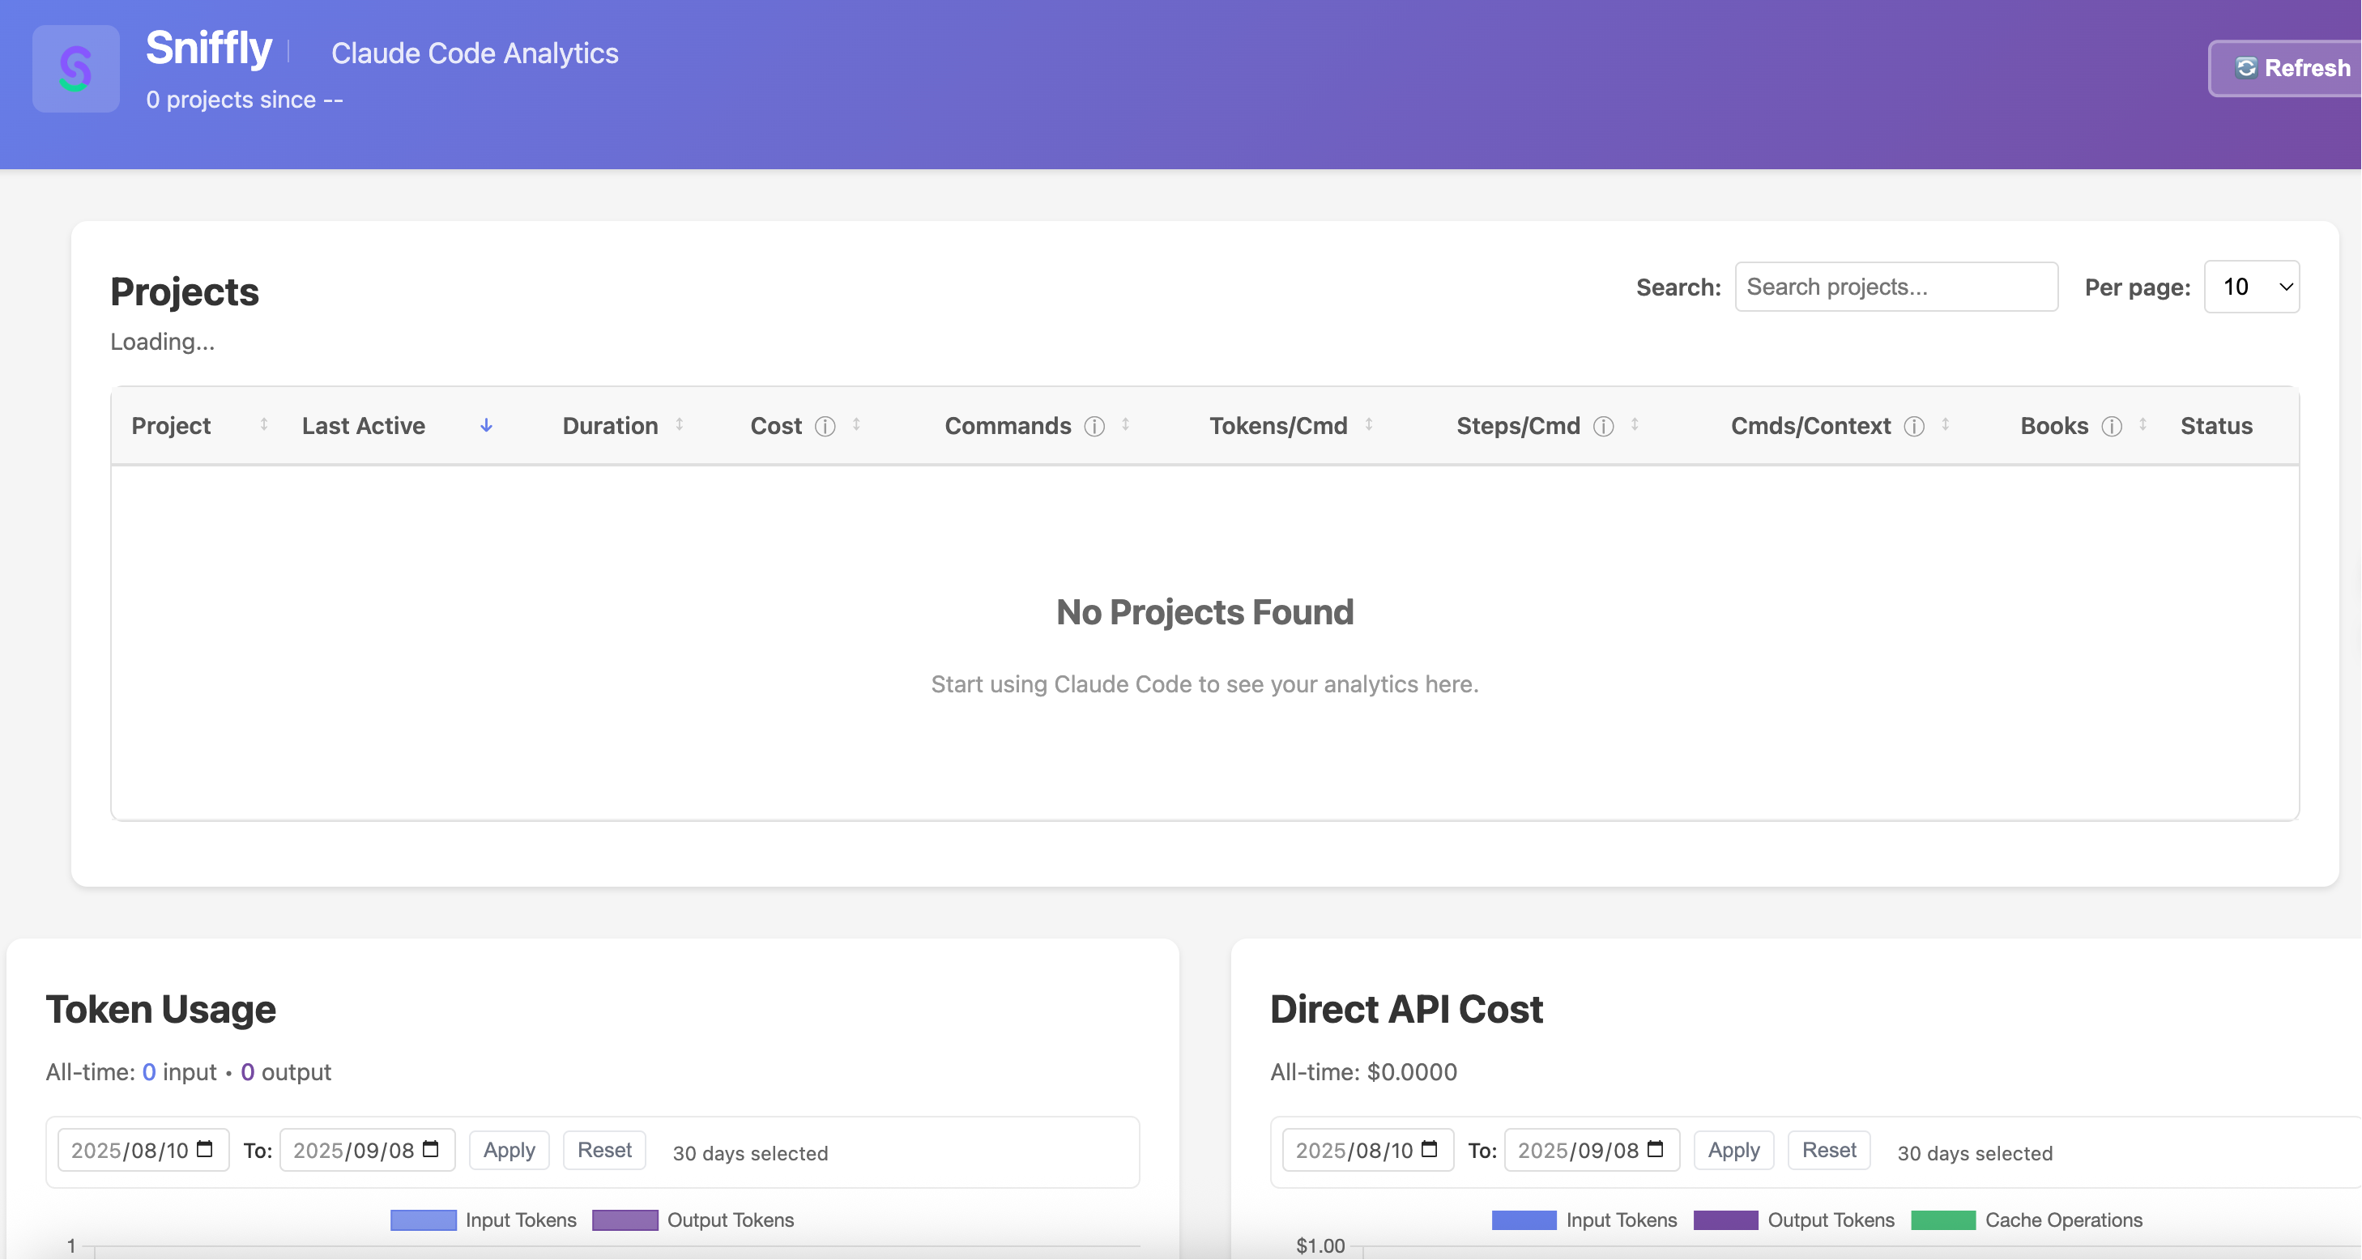Reset the Direct API Cost date range
The height and width of the screenshot is (1260, 2362).
1829,1150
